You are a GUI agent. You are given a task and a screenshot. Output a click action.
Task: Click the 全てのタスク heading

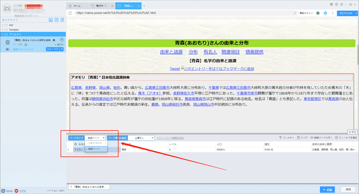click(x=9, y=20)
